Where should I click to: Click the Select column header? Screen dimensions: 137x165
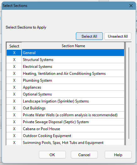coord(14,46)
